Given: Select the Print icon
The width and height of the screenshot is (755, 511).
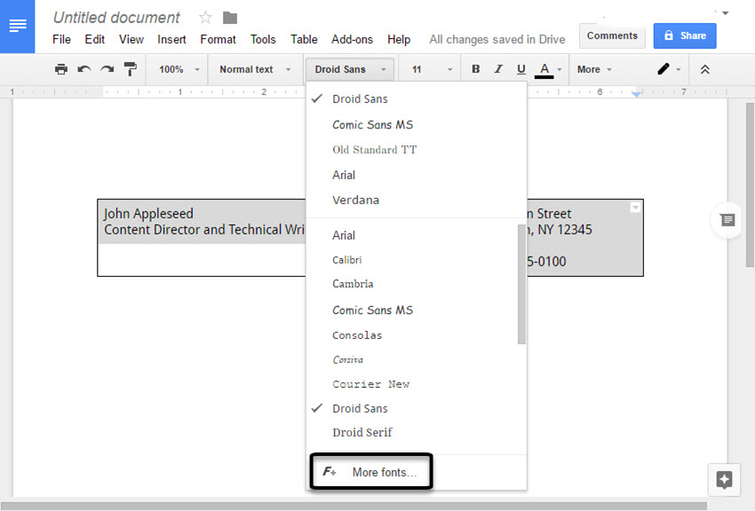Looking at the screenshot, I should (61, 69).
